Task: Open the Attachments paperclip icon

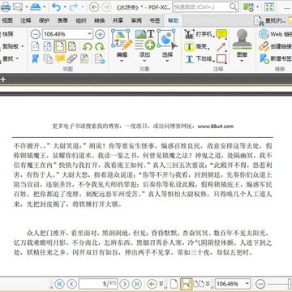Action: coord(72,58)
